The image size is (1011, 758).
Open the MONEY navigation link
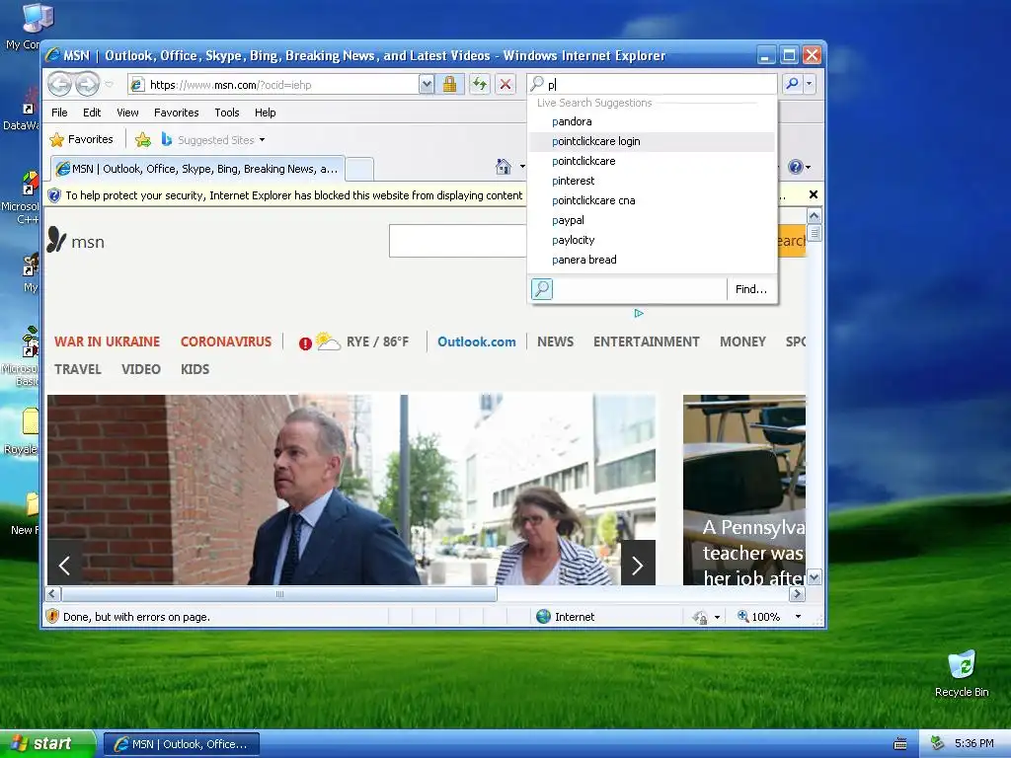point(742,341)
